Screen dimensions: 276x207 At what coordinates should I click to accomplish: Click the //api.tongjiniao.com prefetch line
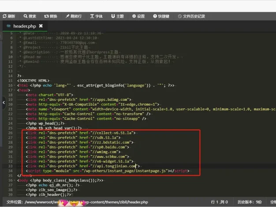click(83, 166)
